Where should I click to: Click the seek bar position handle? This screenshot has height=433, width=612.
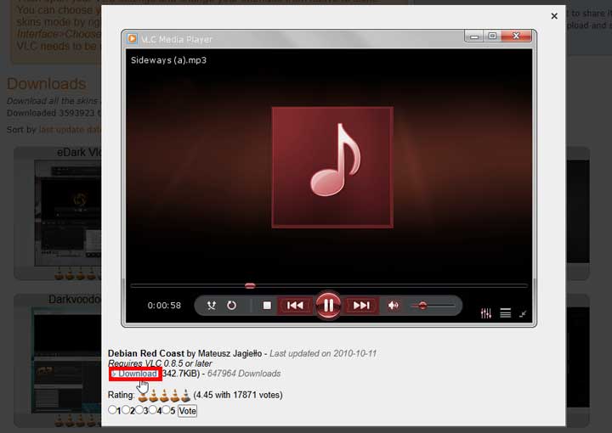click(250, 285)
